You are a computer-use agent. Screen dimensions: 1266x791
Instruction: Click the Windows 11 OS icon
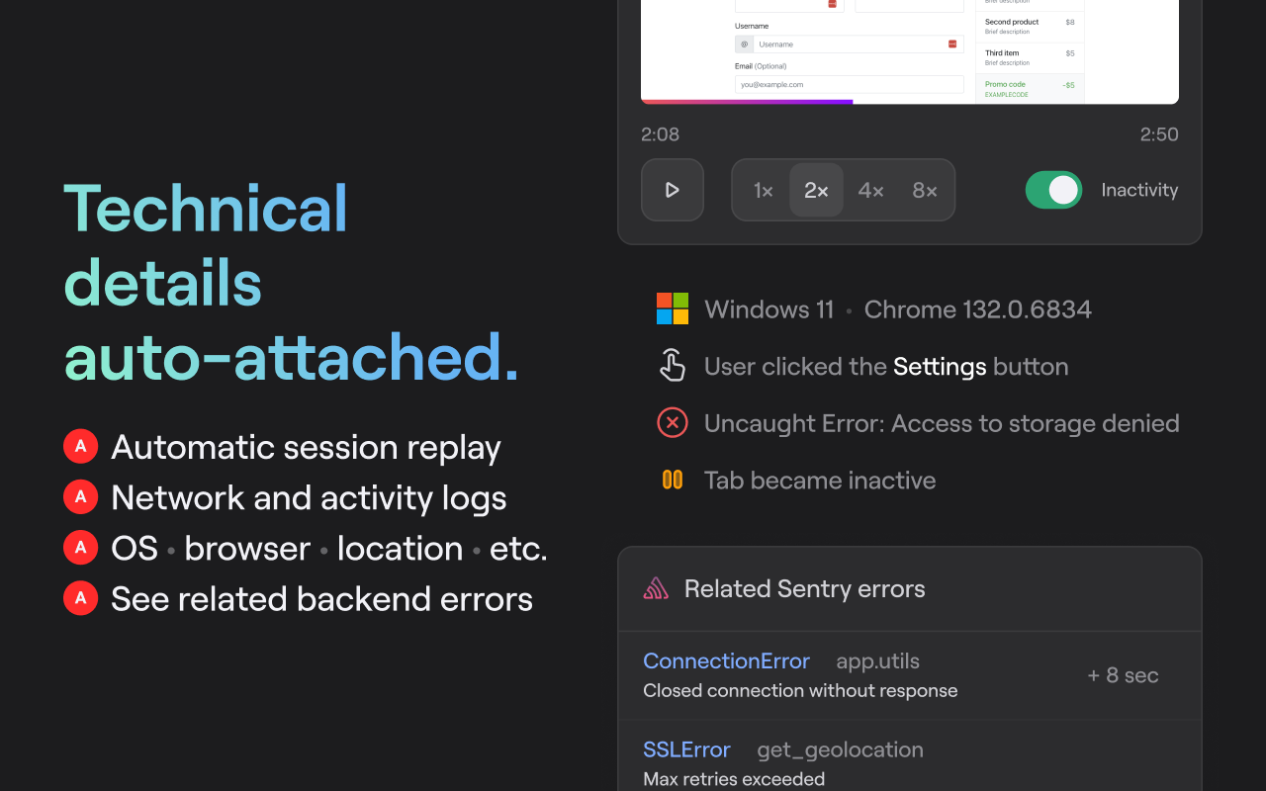tap(673, 308)
